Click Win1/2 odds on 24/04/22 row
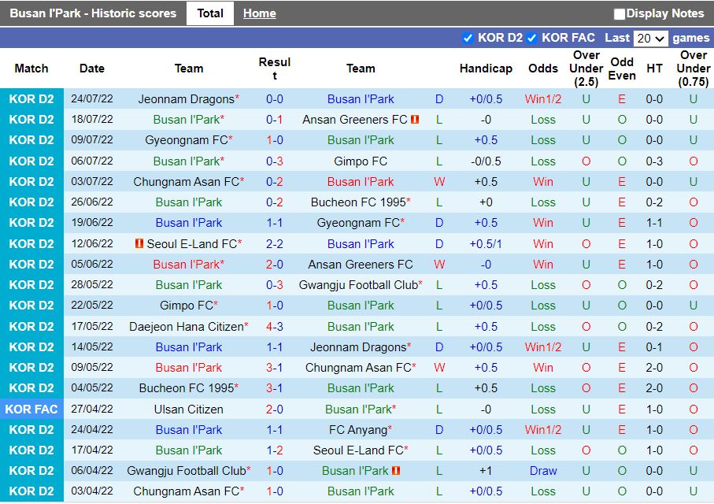Screen dimensions: 714x504 tap(543, 430)
